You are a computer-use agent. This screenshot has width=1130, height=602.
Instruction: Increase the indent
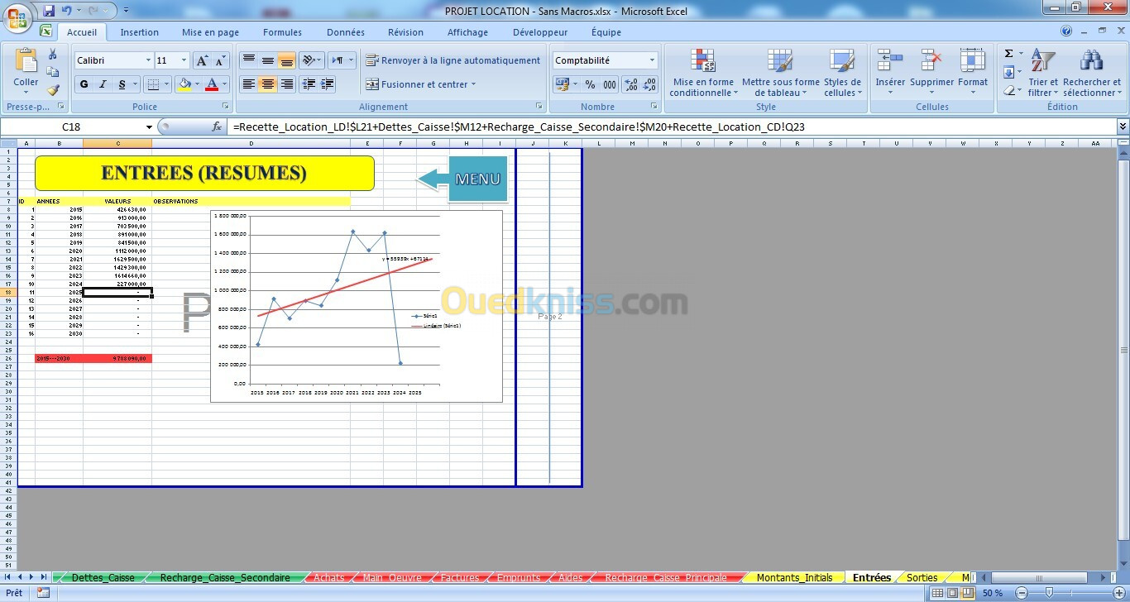328,84
